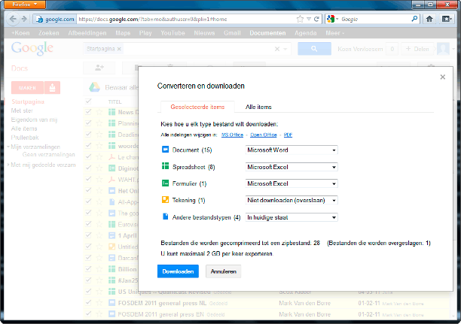Click the MS Office format link

click(x=232, y=135)
